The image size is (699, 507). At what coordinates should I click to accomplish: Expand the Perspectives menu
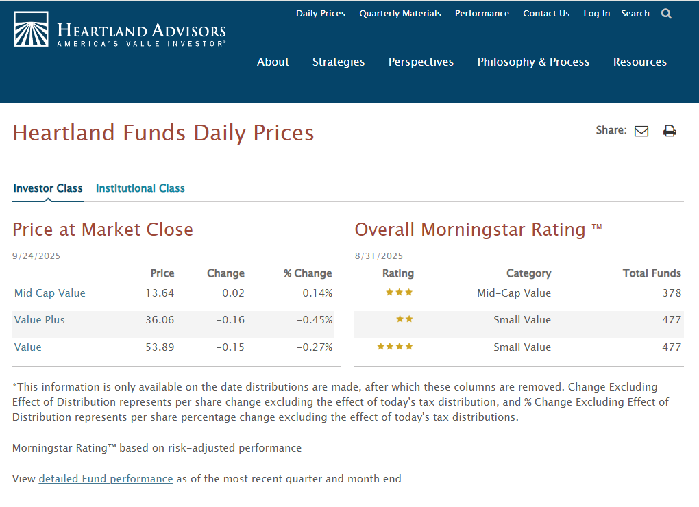tap(421, 62)
